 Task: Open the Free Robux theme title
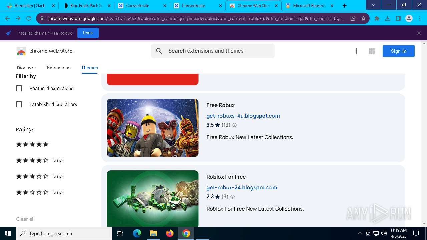[x=221, y=105]
